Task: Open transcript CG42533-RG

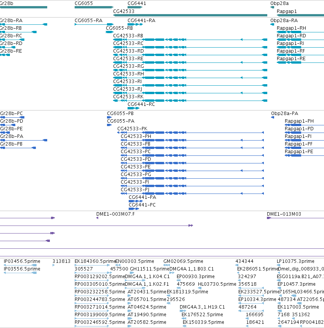Action: coord(128,66)
